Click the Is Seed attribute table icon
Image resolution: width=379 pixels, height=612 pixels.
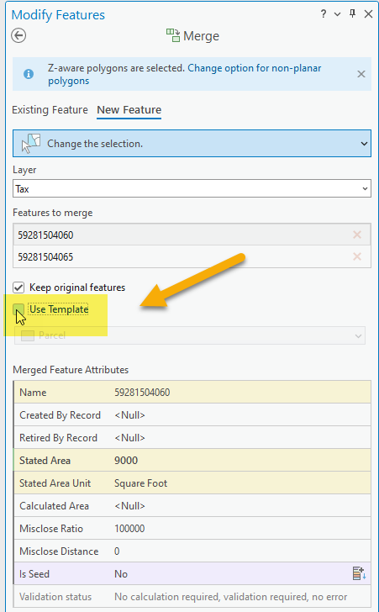click(359, 573)
